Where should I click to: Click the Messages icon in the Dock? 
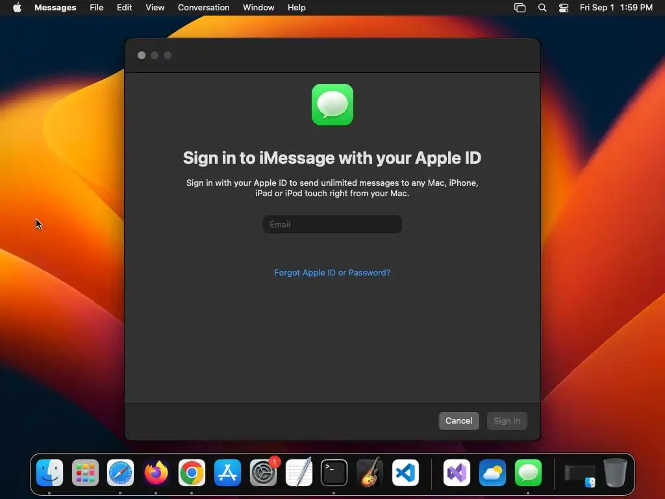[528, 472]
